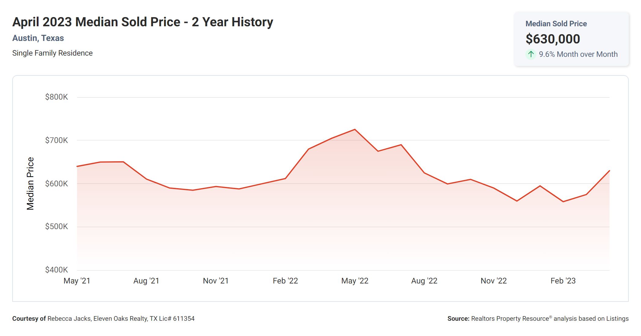
Task: Click the $630,000 median sold price value
Action: click(x=553, y=39)
